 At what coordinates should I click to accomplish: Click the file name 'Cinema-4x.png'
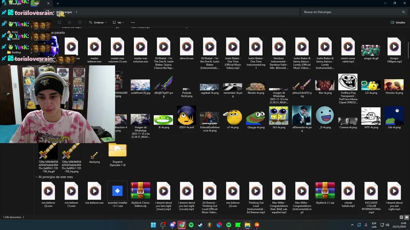(348, 127)
